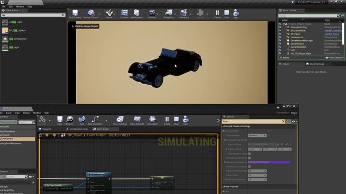The width and height of the screenshot is (346, 194).
Task: Click the Blueprints toolbar icon
Action: (169, 14)
